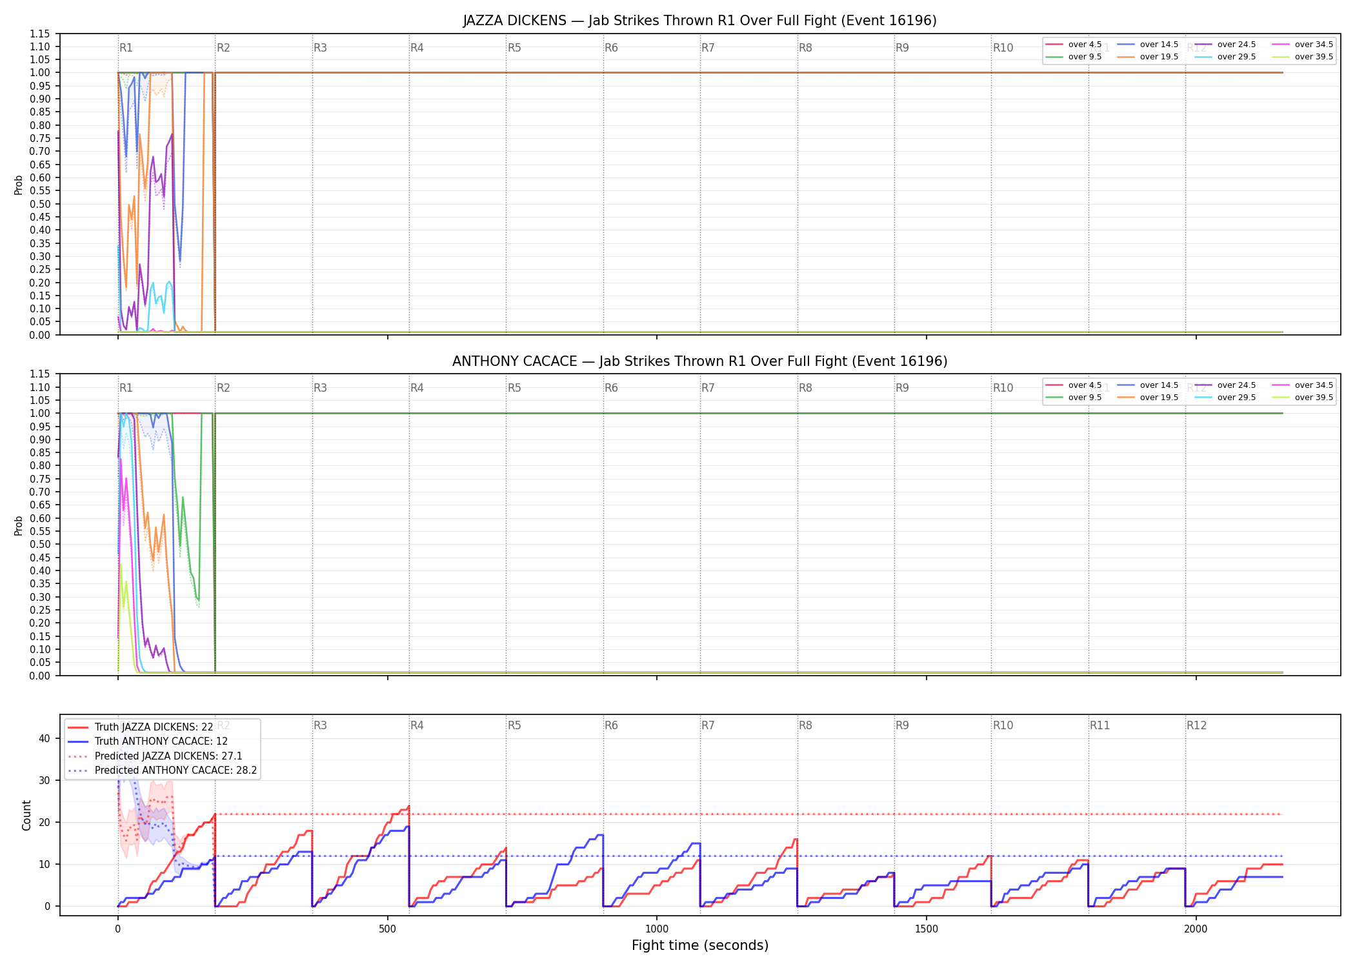Click the 'over 4.5' legend entry in the Jazza Dickens chart
The image size is (1355, 968).
(x=1074, y=45)
